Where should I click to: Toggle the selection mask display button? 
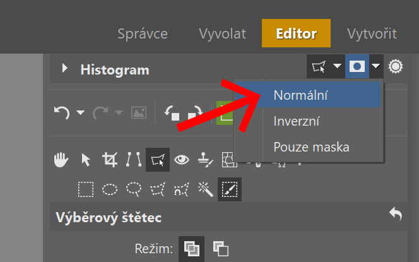click(357, 66)
